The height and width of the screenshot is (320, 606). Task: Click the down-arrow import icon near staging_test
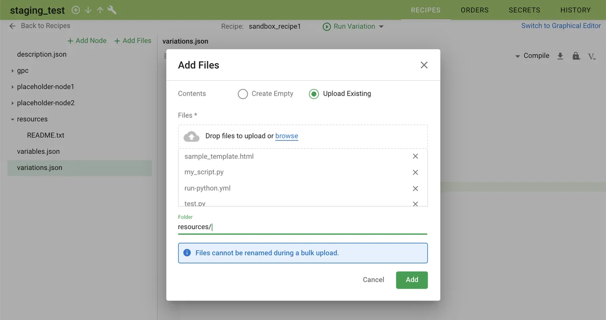88,10
